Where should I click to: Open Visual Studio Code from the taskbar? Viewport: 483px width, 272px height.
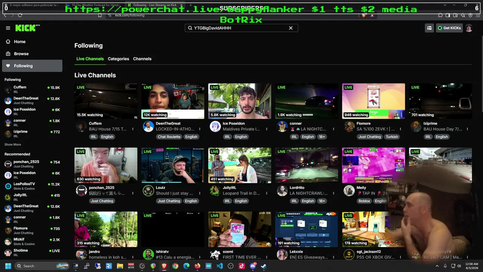tap(220, 266)
